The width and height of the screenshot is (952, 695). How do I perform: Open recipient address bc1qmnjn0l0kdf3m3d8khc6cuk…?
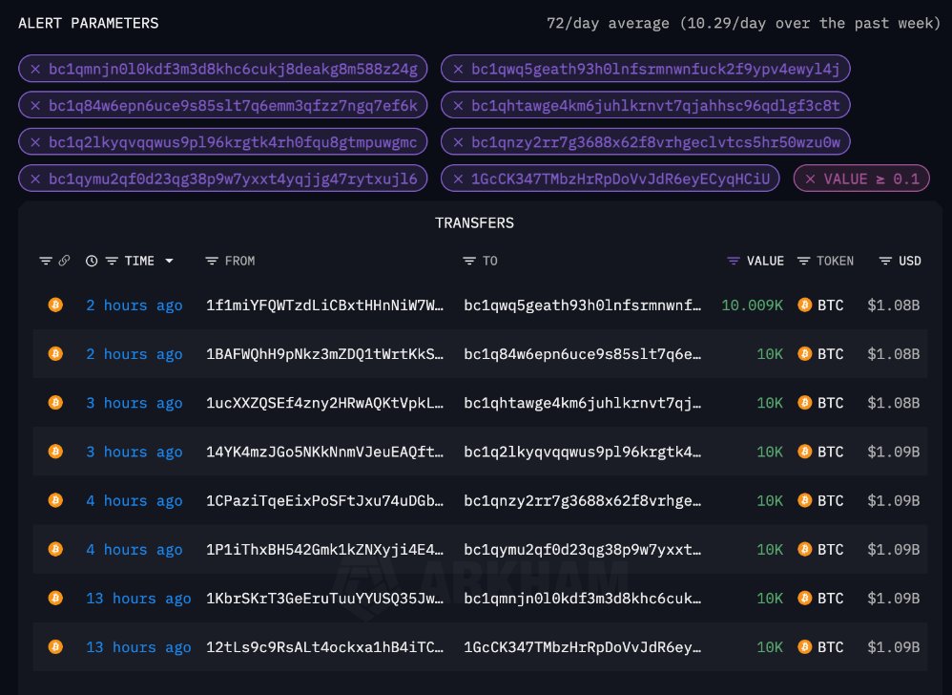click(x=582, y=599)
